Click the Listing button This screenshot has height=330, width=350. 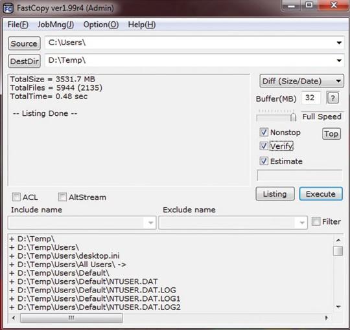[275, 194]
